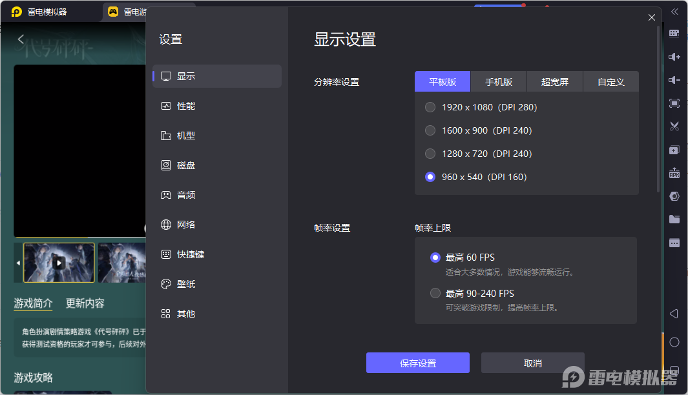Select 1280 x 720 resolution option

point(430,154)
